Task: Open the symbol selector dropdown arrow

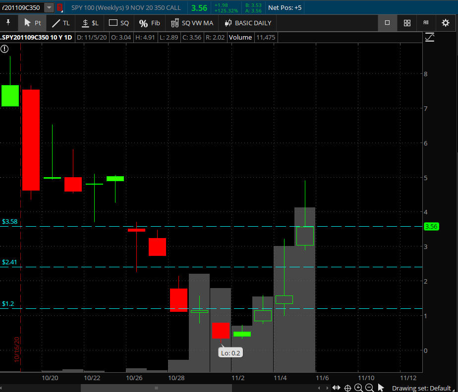Action: click(49, 7)
